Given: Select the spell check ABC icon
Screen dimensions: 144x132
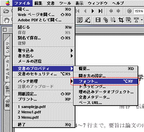Looking at the screenshot, I should 80,20.
